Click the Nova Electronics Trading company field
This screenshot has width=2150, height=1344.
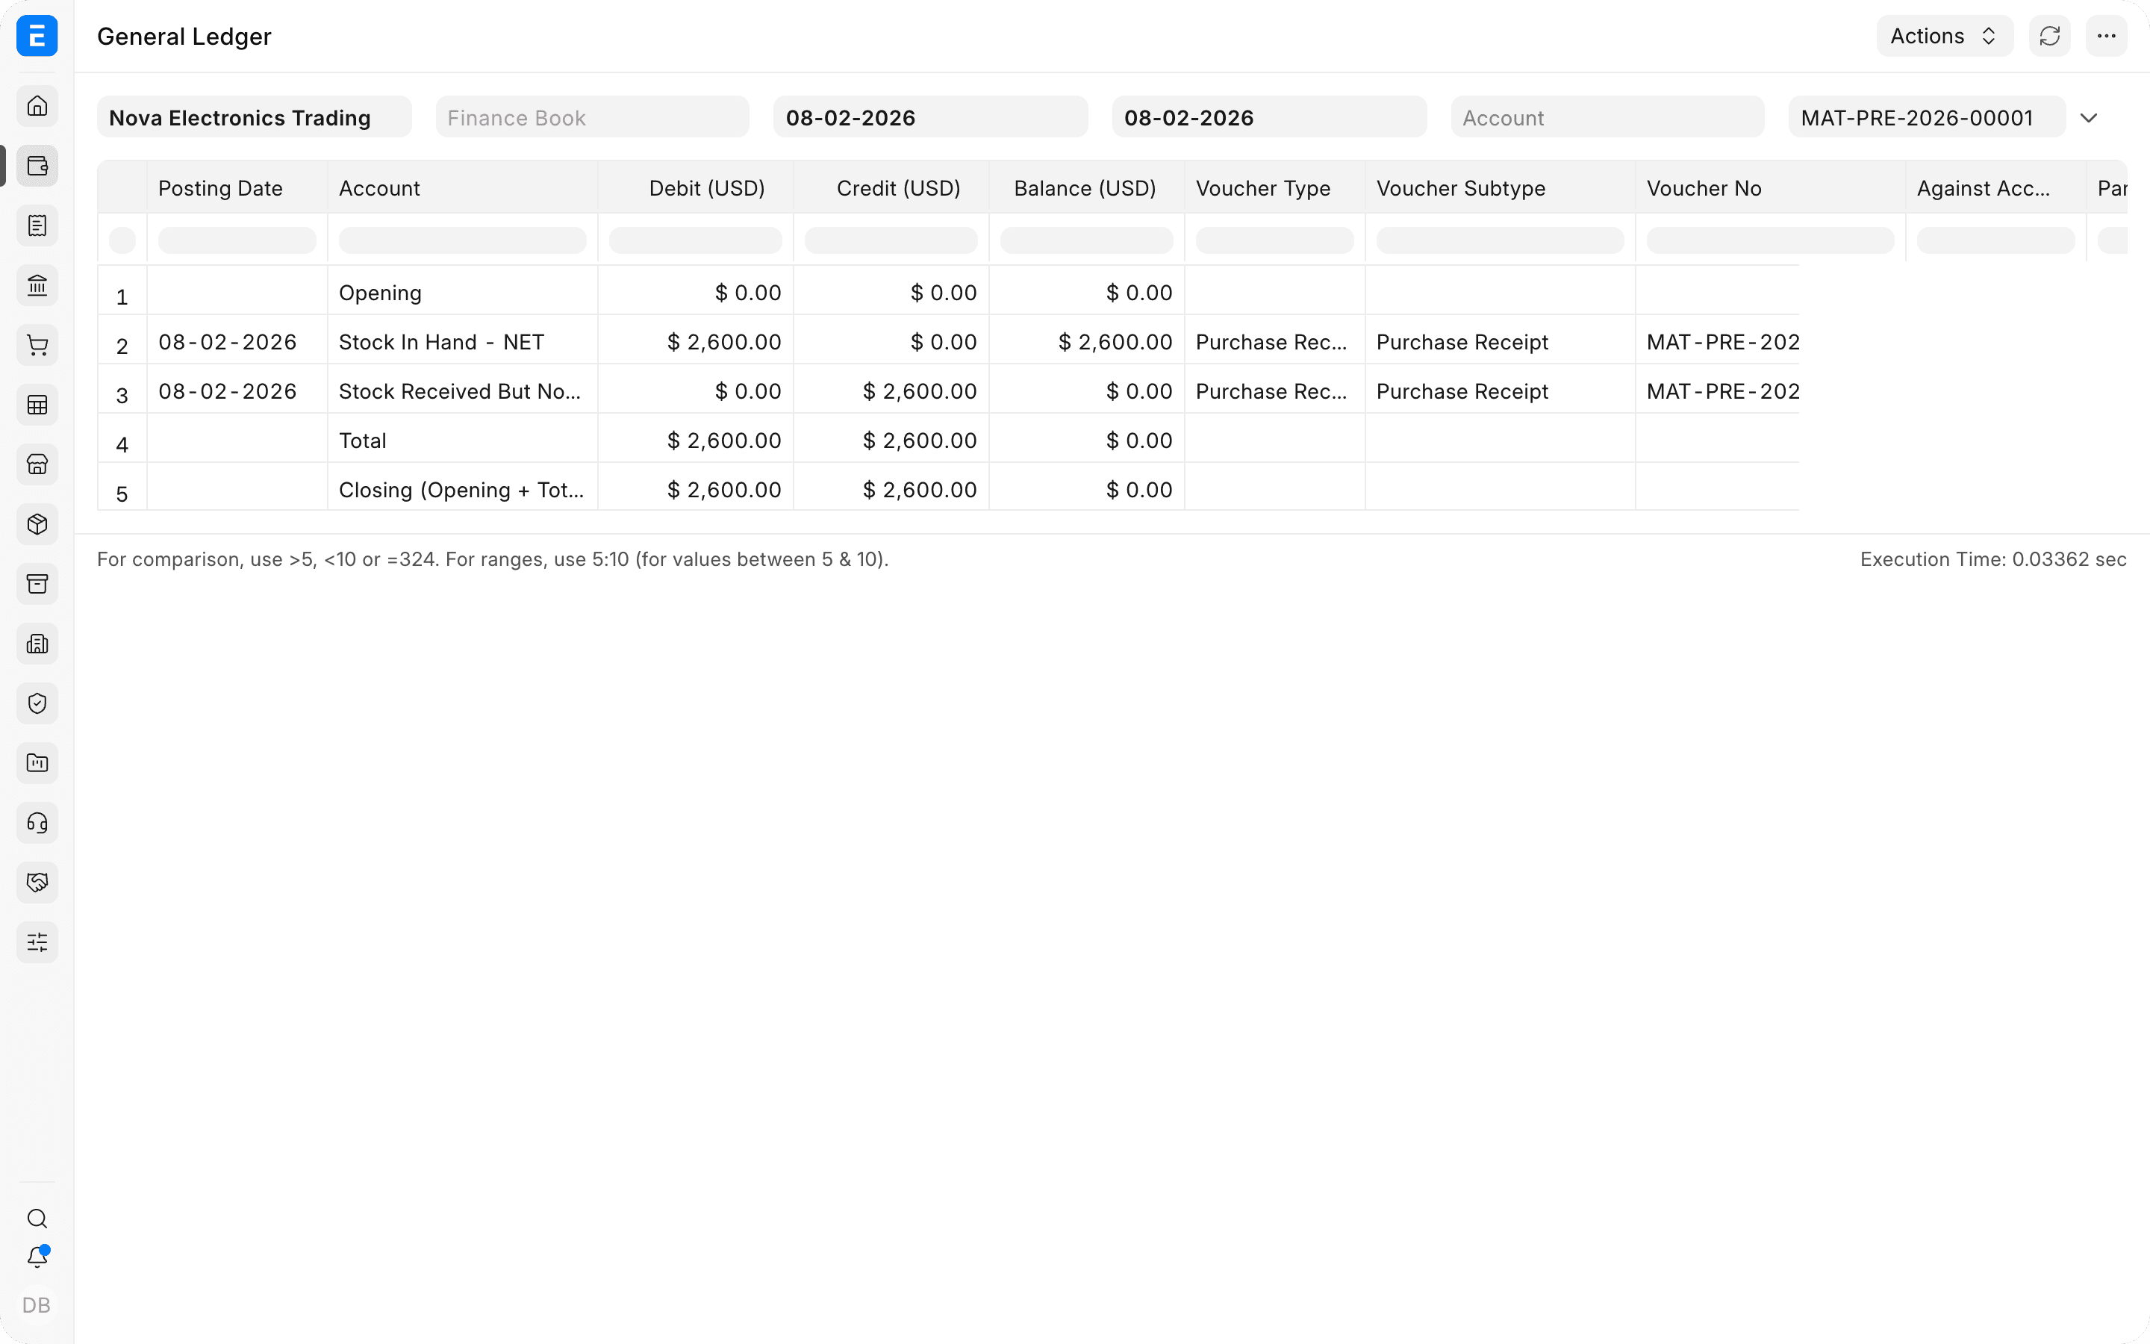(254, 117)
